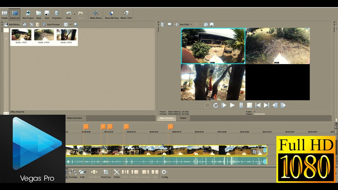
Task: Click the Play button in preview
Action: [x=232, y=105]
